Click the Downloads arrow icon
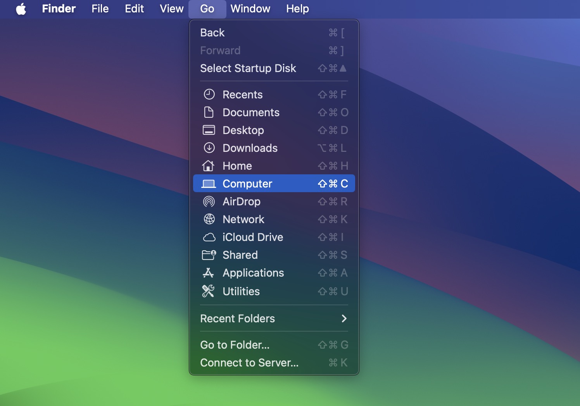This screenshot has height=406, width=580. tap(209, 148)
